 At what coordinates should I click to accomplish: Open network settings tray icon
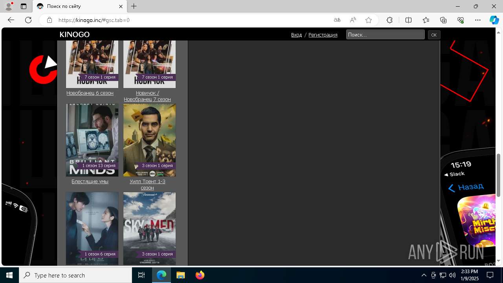[443, 275]
